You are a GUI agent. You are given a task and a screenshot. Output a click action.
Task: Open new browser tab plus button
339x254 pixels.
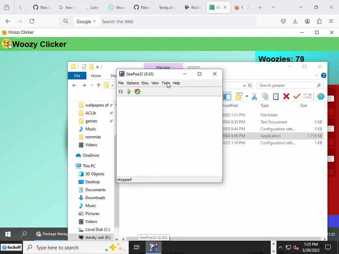(260, 8)
